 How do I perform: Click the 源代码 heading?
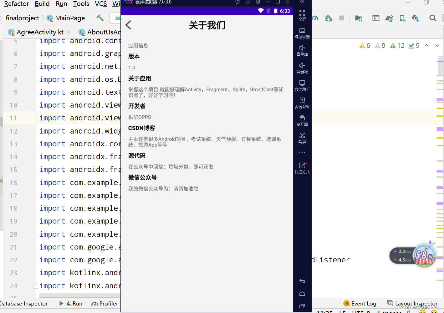[137, 156]
